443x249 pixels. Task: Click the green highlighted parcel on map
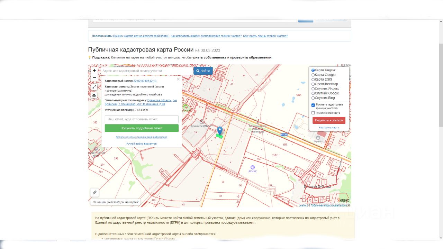coord(219,136)
